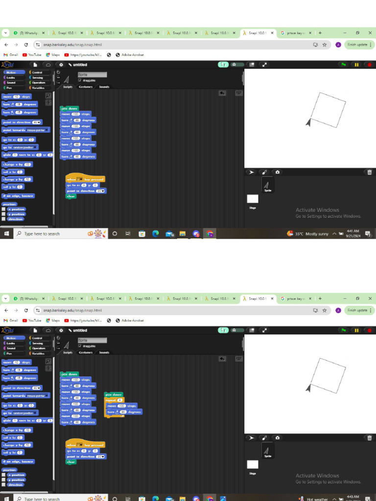This screenshot has height=501, width=376.
Task: Open block search magnifier, lower screenshot
Action: pyautogui.click(x=48, y=361)
